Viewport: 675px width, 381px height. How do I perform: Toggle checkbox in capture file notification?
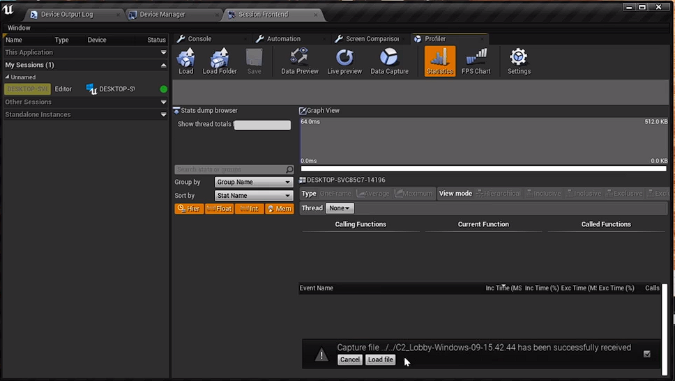click(x=646, y=354)
